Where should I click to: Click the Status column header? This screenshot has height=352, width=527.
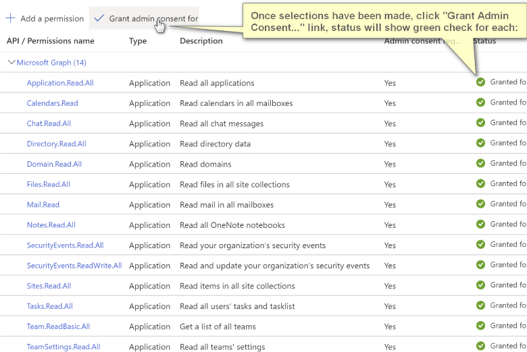coord(484,41)
